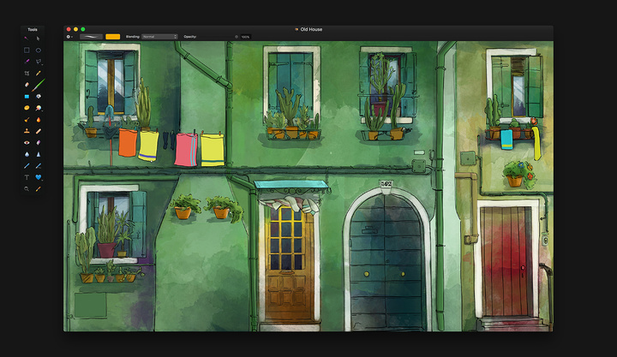Choose the Burn flame tool
Viewport: 617px width, 357px height.
(x=39, y=120)
